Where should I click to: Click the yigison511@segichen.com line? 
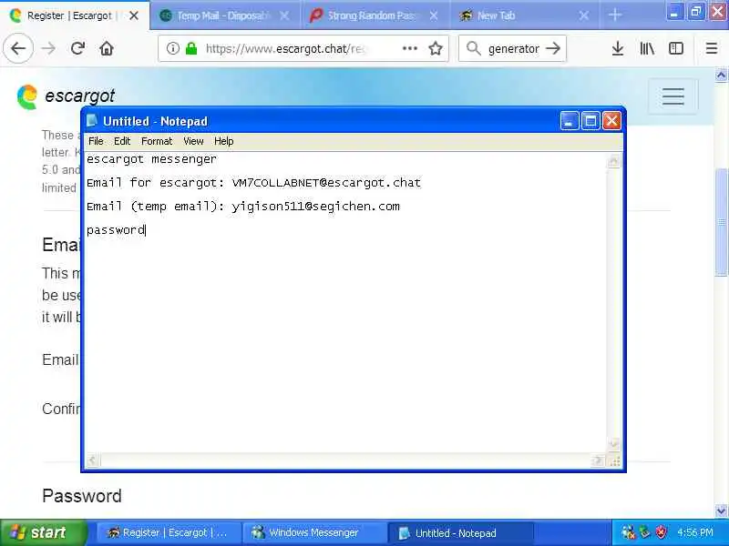[243, 207]
